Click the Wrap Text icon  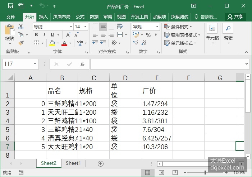click(120, 26)
